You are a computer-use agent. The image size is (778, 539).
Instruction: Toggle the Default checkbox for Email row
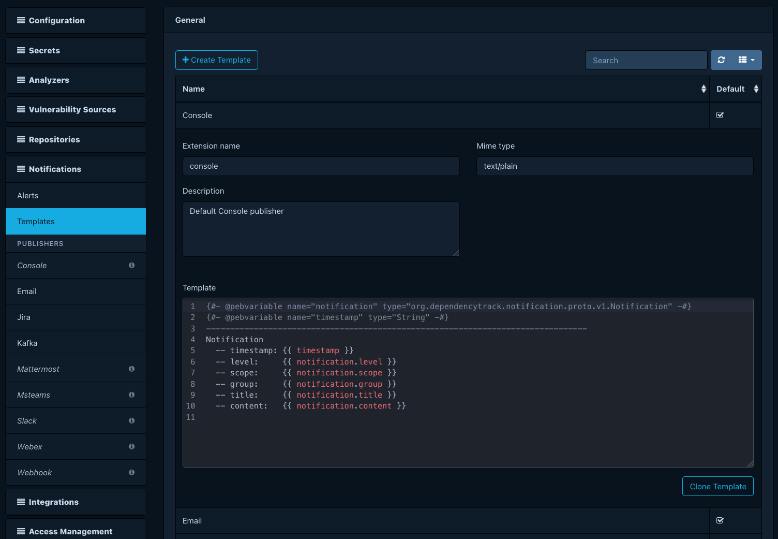[x=720, y=520]
